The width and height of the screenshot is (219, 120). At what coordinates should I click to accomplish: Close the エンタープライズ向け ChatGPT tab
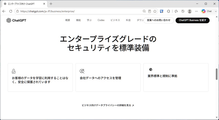point(44,4)
